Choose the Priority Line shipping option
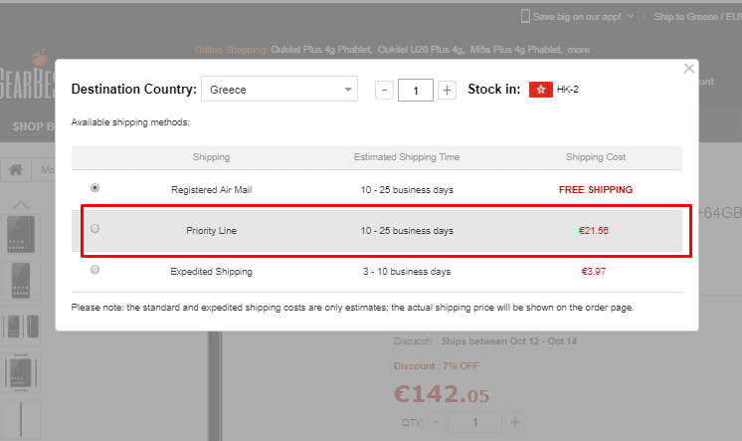742x441 pixels. tap(95, 229)
